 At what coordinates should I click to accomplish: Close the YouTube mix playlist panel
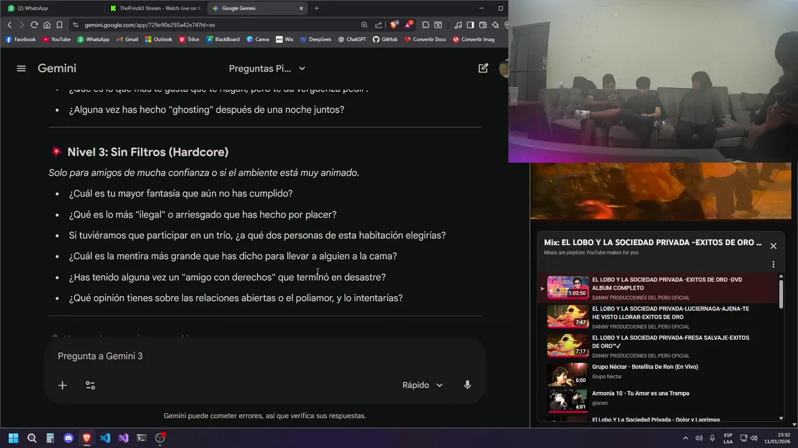click(x=773, y=246)
